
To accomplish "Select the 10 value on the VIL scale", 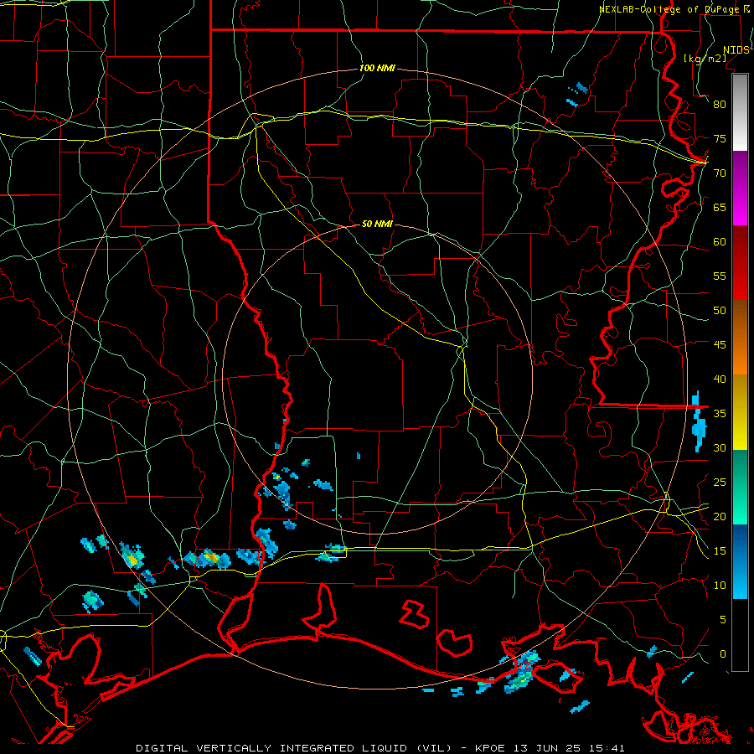I will pyautogui.click(x=720, y=586).
